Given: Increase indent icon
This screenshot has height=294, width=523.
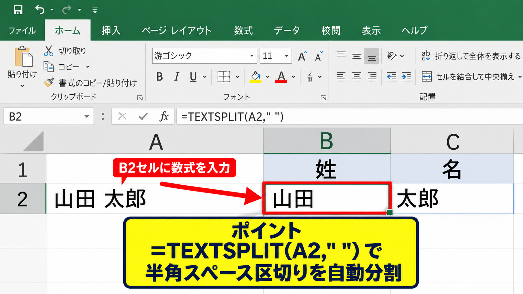Looking at the screenshot, I should click(x=406, y=77).
